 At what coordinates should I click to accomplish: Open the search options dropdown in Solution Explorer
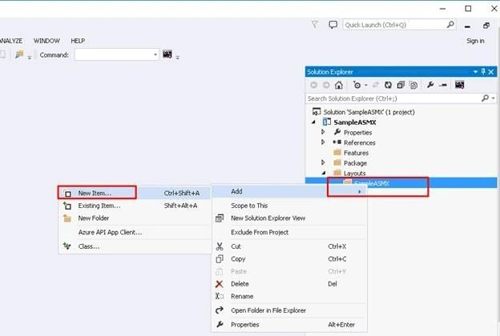494,98
